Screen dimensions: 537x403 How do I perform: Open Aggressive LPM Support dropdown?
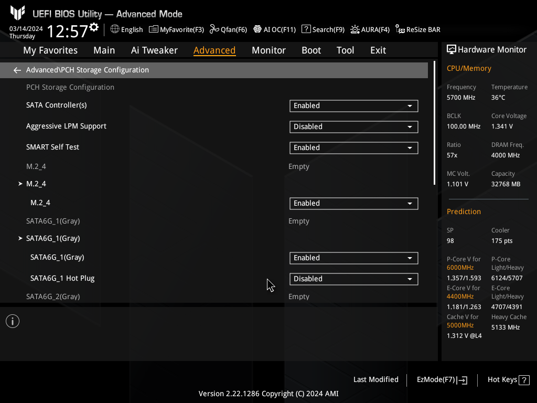(354, 127)
